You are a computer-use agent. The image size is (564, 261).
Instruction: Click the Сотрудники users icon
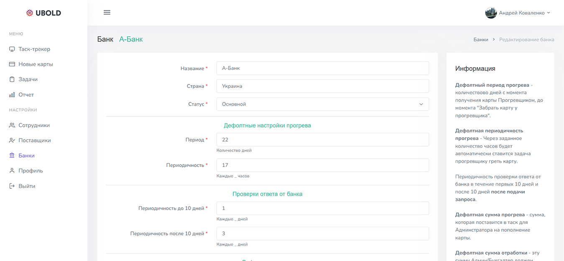12,125
